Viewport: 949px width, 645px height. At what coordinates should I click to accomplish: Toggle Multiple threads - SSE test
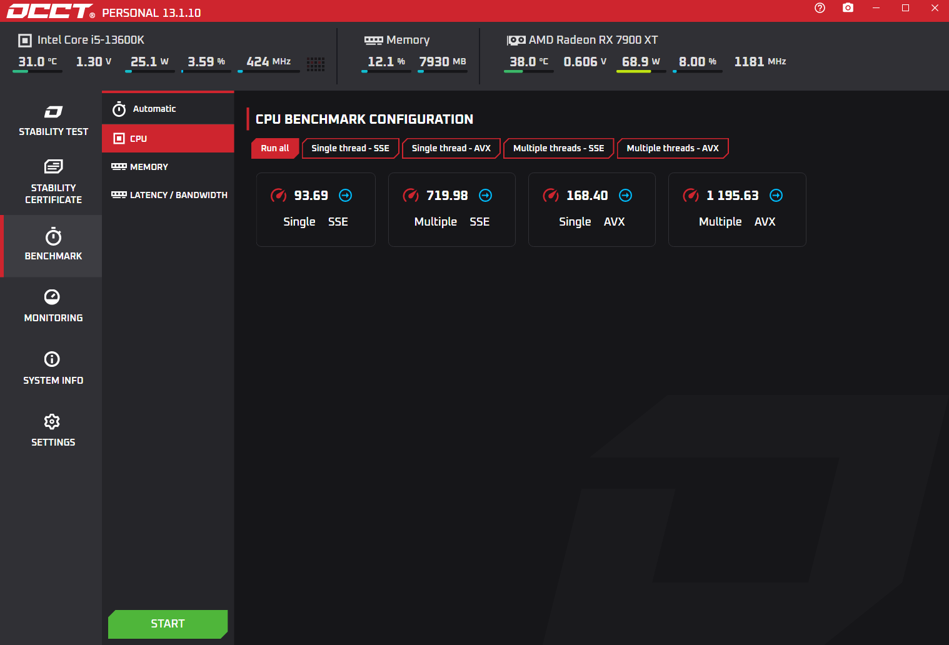coord(558,148)
